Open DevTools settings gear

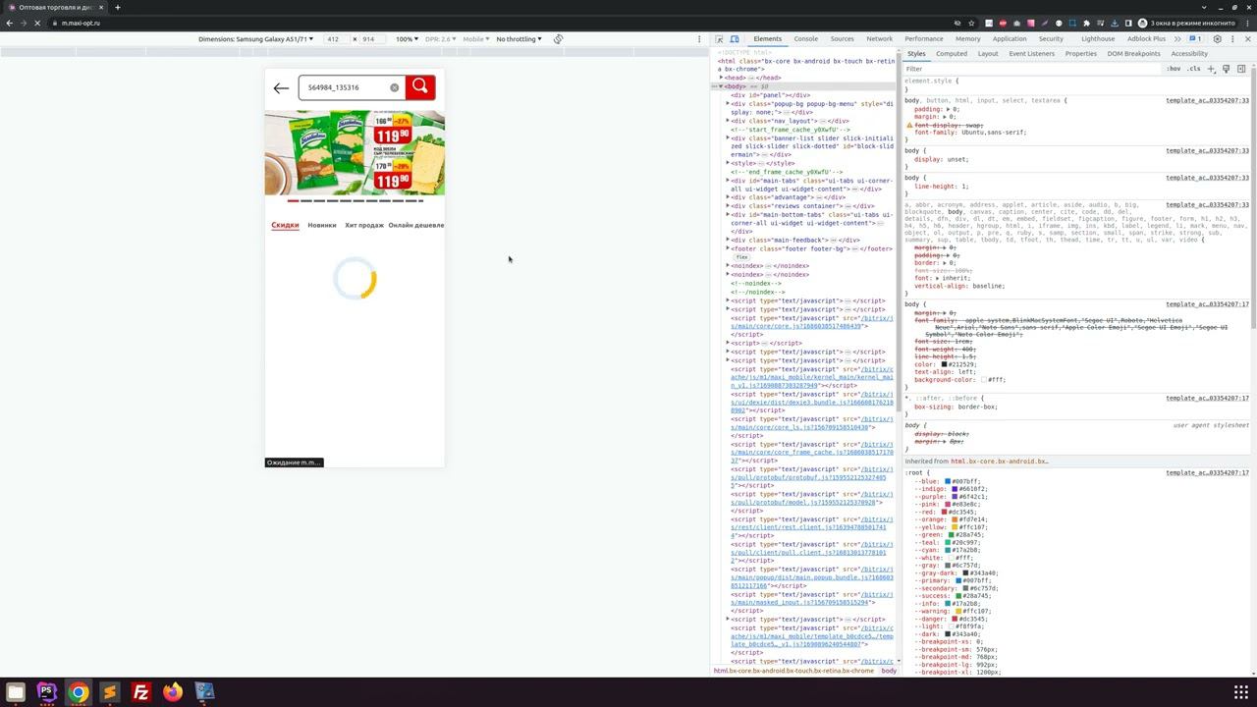pyautogui.click(x=1217, y=39)
